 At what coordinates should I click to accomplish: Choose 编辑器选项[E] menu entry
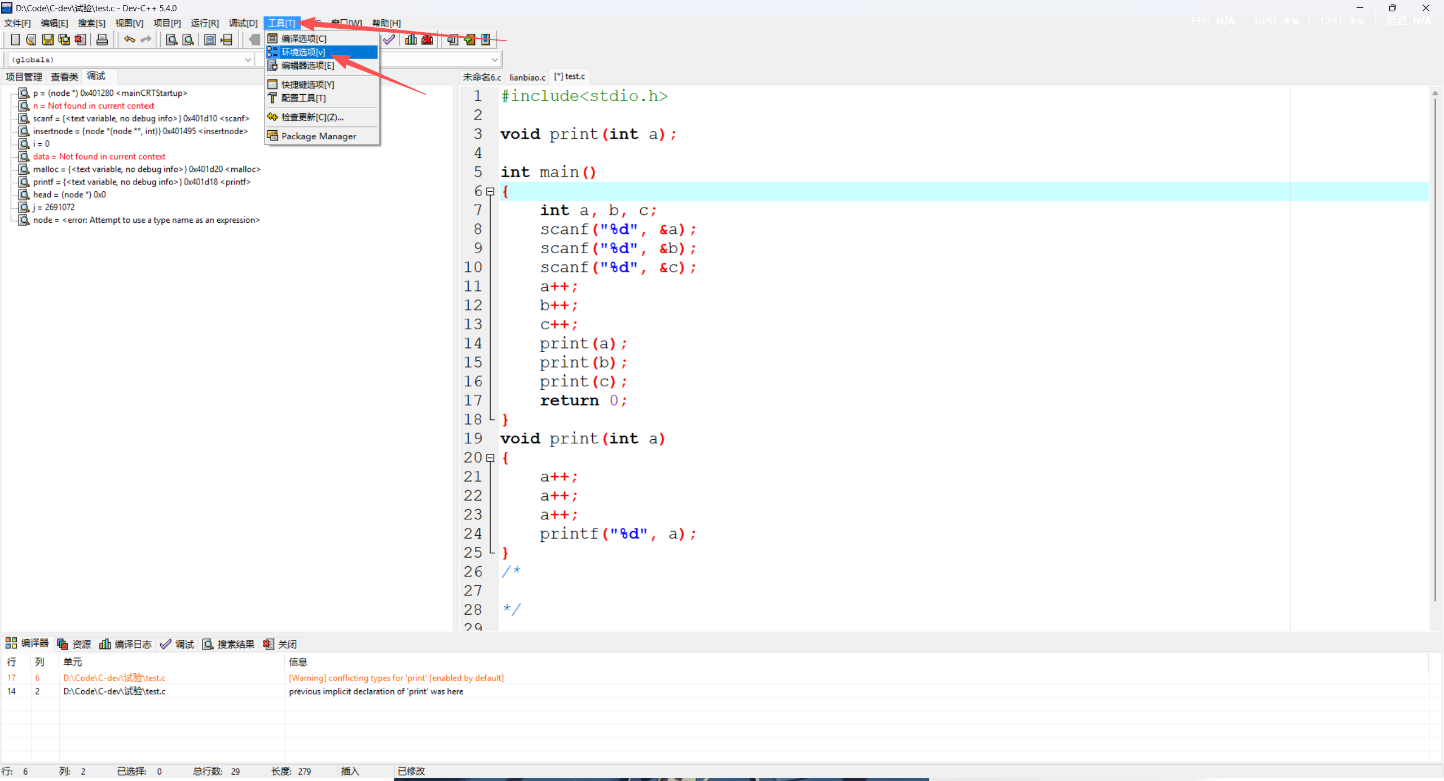click(x=322, y=65)
